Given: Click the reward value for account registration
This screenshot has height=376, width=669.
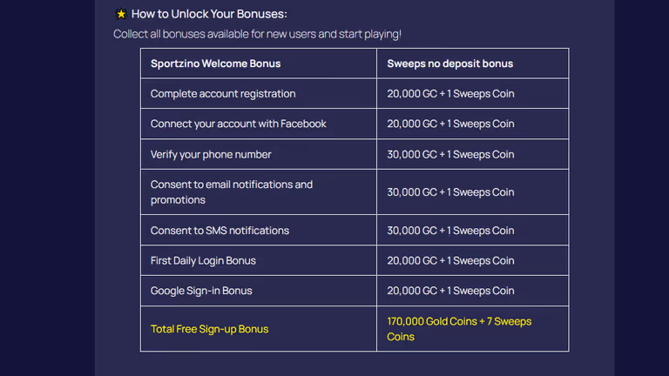Looking at the screenshot, I should 450,94.
